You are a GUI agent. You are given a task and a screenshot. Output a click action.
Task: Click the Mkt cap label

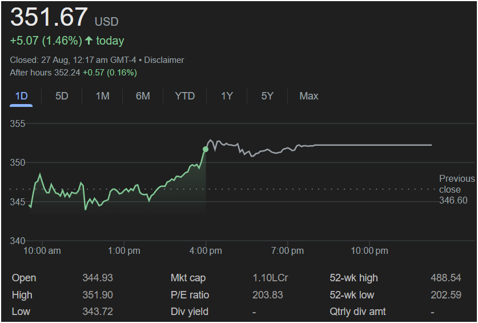tap(188, 278)
